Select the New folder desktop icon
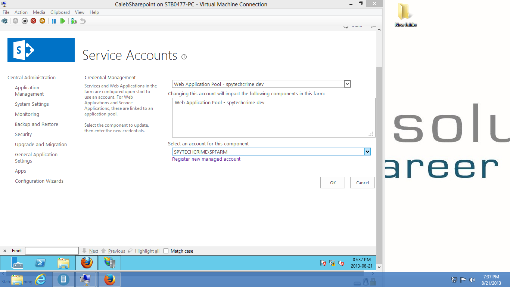Viewport: 510px width, 287px height. (405, 15)
